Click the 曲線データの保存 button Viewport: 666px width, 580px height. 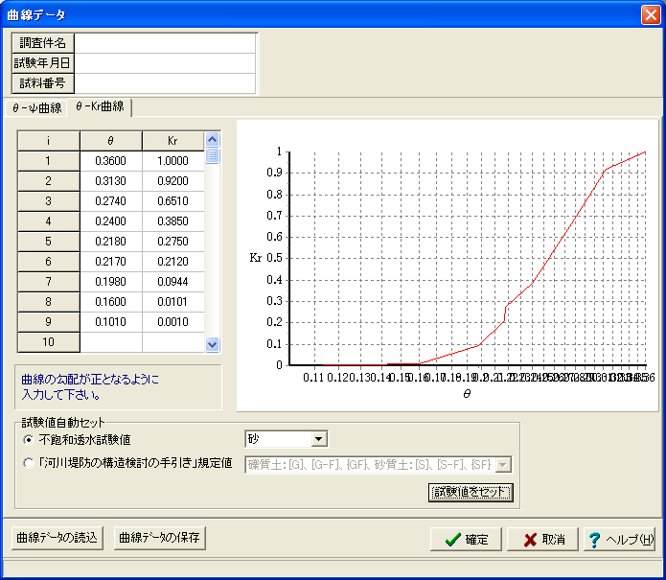coord(160,538)
